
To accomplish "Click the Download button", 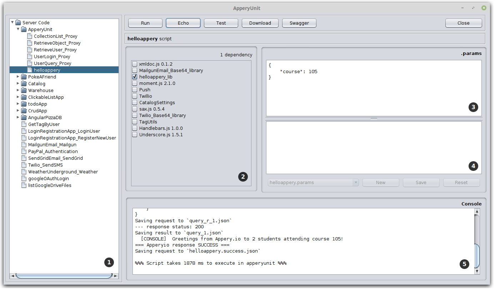I will [x=260, y=23].
